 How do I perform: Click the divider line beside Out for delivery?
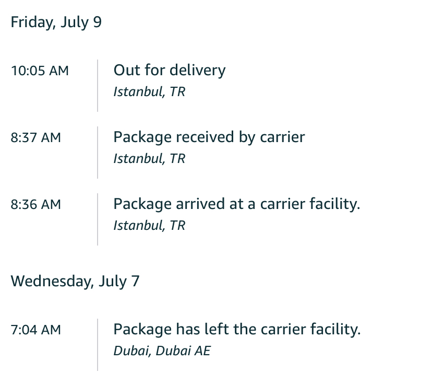[98, 86]
